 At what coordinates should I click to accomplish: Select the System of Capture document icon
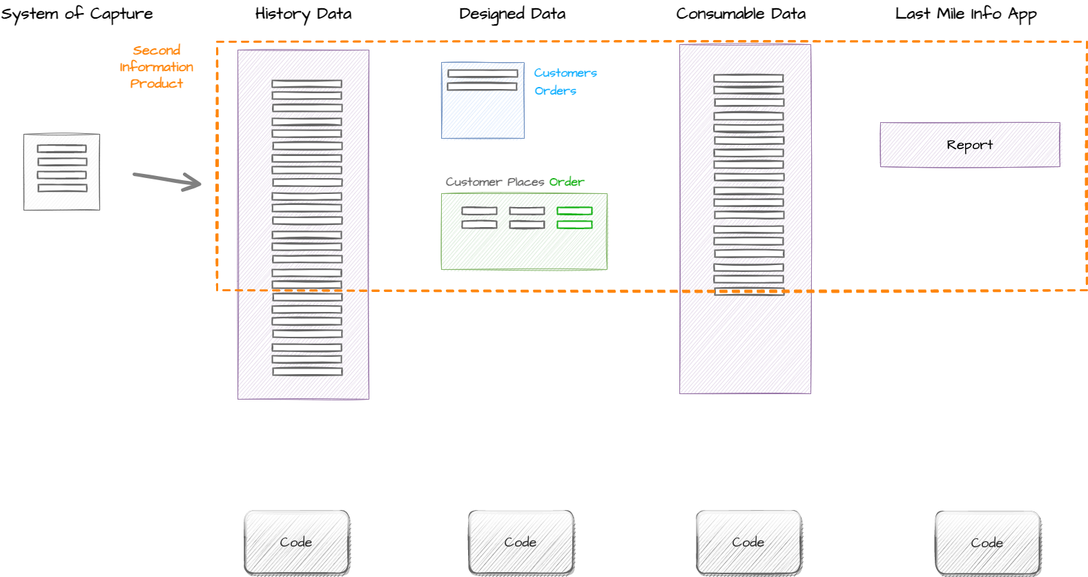(x=61, y=172)
